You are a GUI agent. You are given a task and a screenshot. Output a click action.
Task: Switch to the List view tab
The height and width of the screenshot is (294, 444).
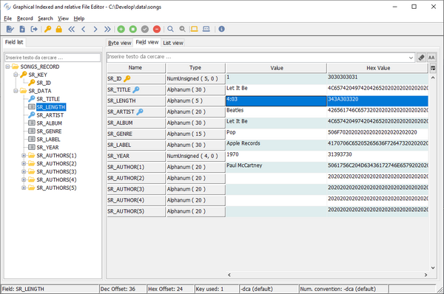173,43
